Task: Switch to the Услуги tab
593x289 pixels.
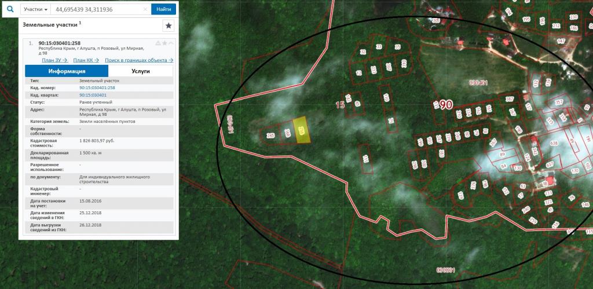Action: coord(140,71)
